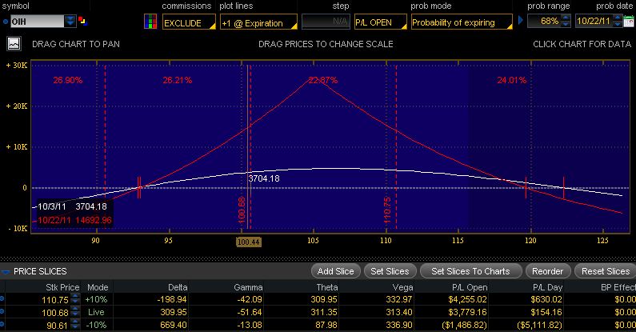Click the Reset Slices button

(x=605, y=271)
